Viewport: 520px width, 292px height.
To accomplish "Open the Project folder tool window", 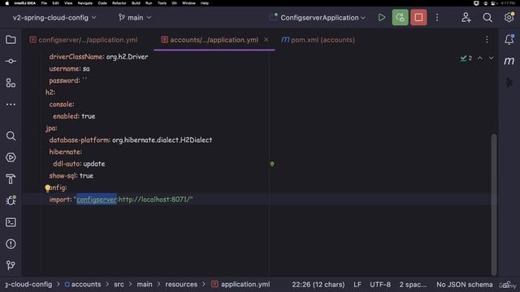I will coord(11,40).
